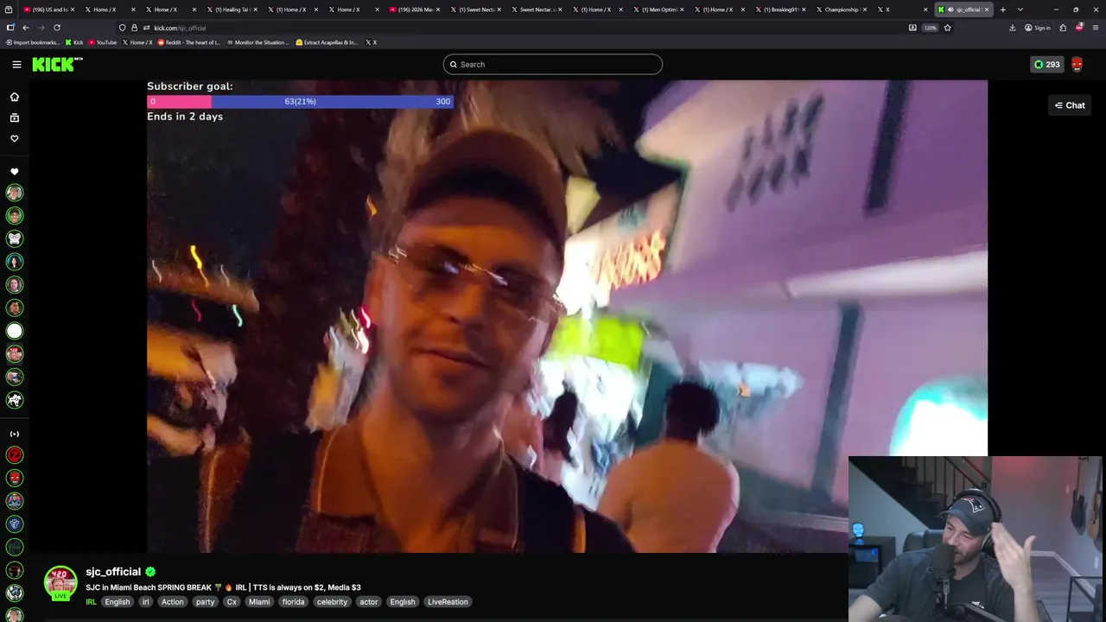This screenshot has height=622, width=1106.
Task: Switch to the '(1) Men Optimi' tab
Action: coord(658,10)
